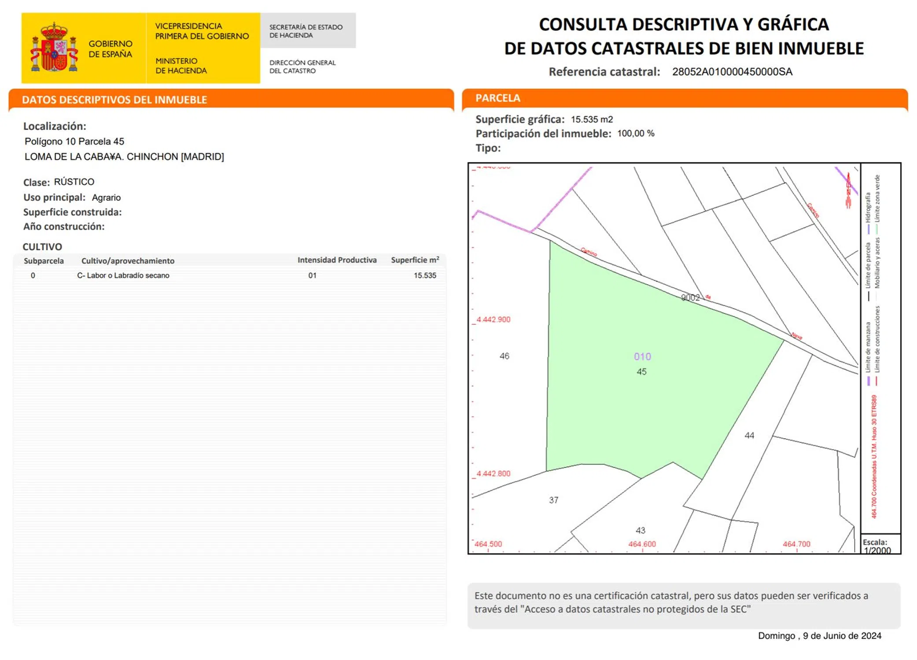Click 'Intensidad Productiva' column header
917x660 pixels.
pyautogui.click(x=337, y=260)
